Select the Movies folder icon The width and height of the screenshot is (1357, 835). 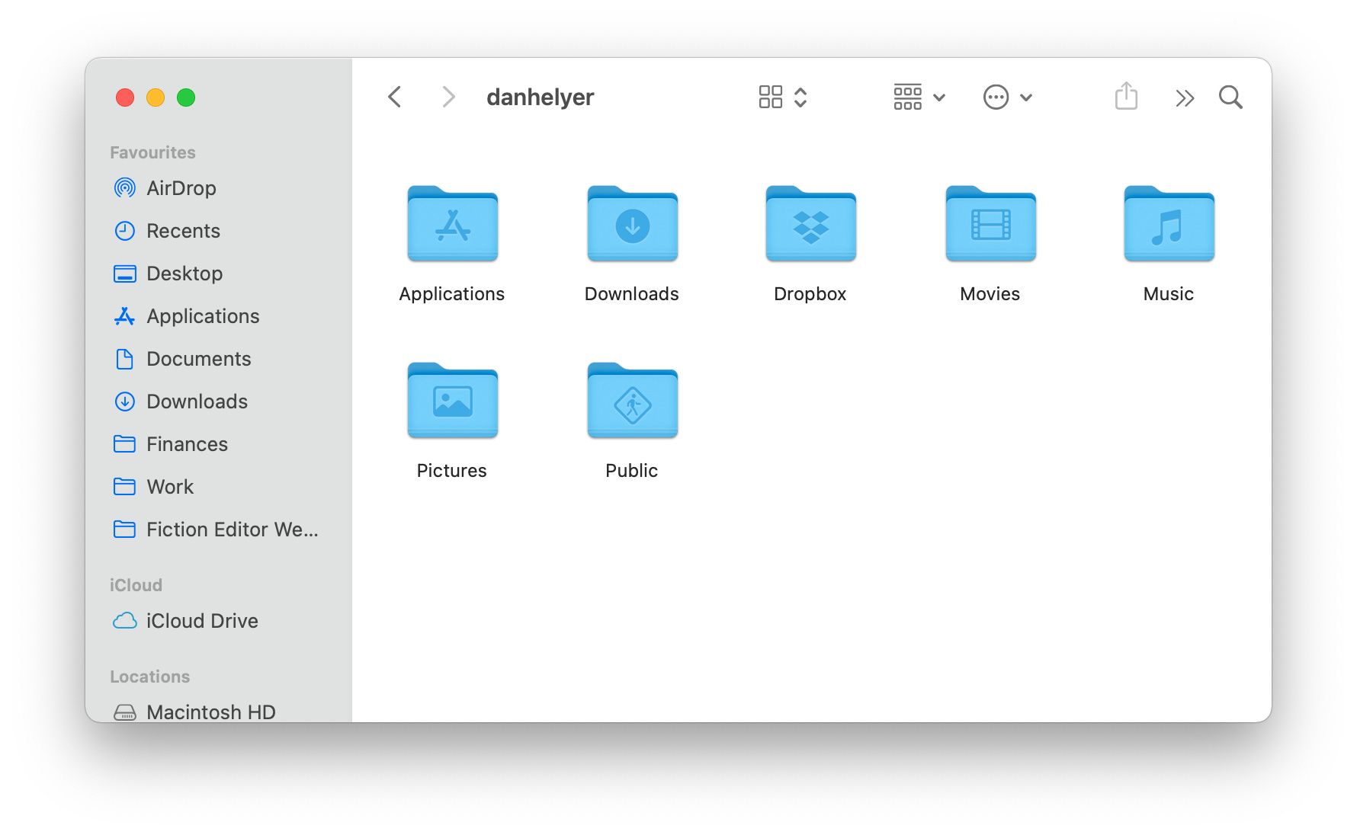(x=990, y=225)
